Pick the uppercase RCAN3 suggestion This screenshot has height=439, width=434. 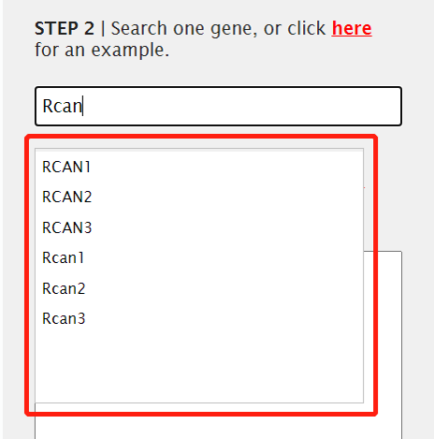(x=199, y=227)
